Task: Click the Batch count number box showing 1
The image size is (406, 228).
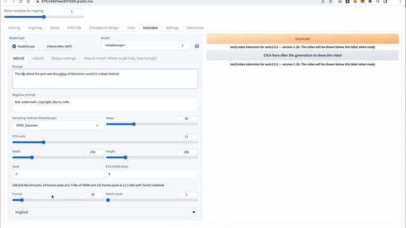Action: click(188, 194)
